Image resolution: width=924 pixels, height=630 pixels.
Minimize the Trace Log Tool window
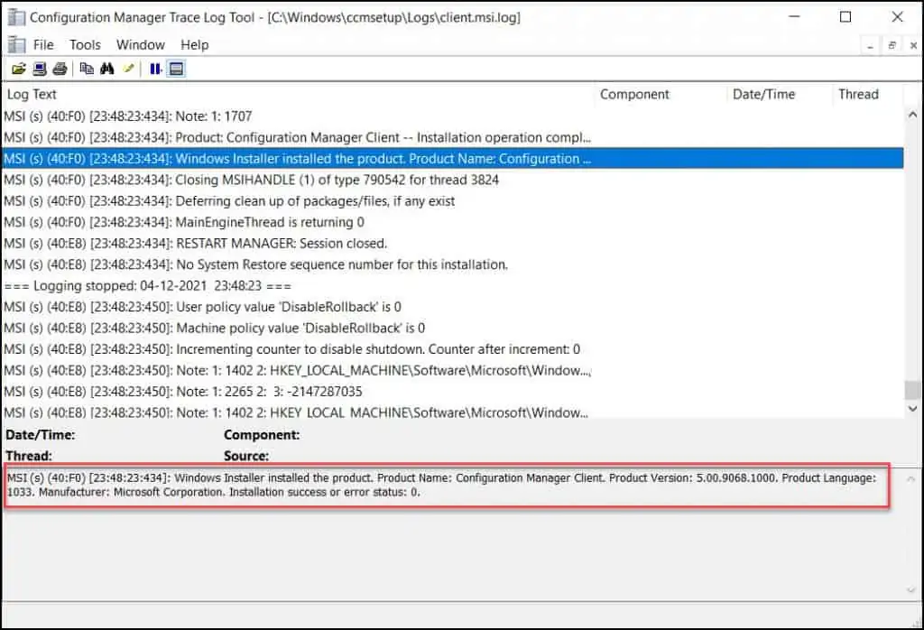(x=794, y=17)
